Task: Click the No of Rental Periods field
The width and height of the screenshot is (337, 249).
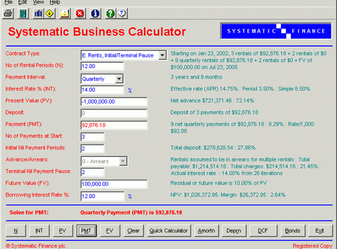Action: (x=102, y=66)
